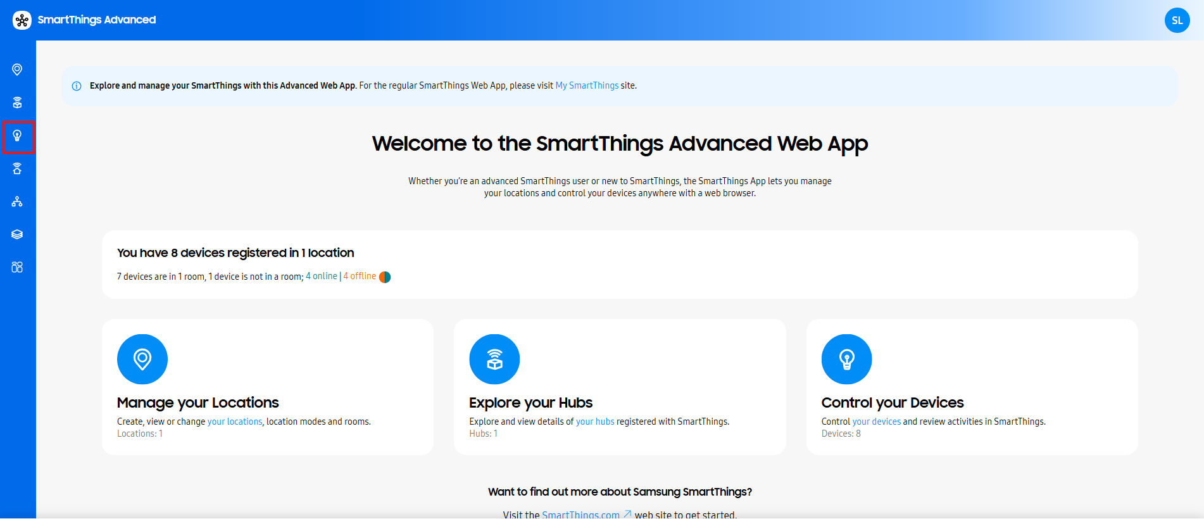Open the SL user avatar menu
1204x519 pixels.
1177,20
